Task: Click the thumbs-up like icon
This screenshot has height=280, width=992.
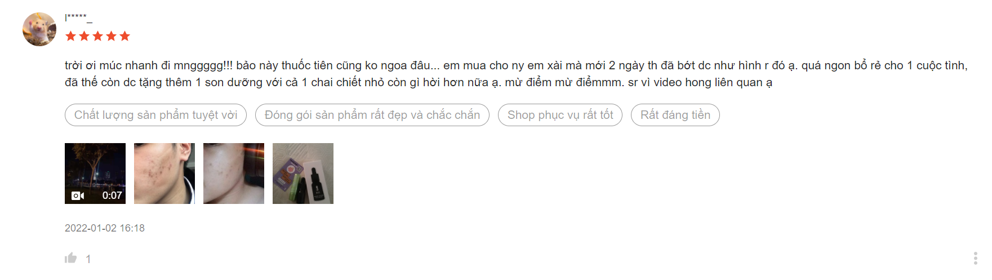Action: point(70,258)
